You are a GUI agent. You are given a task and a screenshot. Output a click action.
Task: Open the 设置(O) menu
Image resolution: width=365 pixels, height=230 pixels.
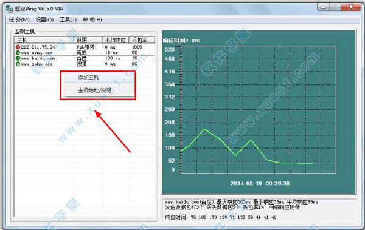pos(44,19)
